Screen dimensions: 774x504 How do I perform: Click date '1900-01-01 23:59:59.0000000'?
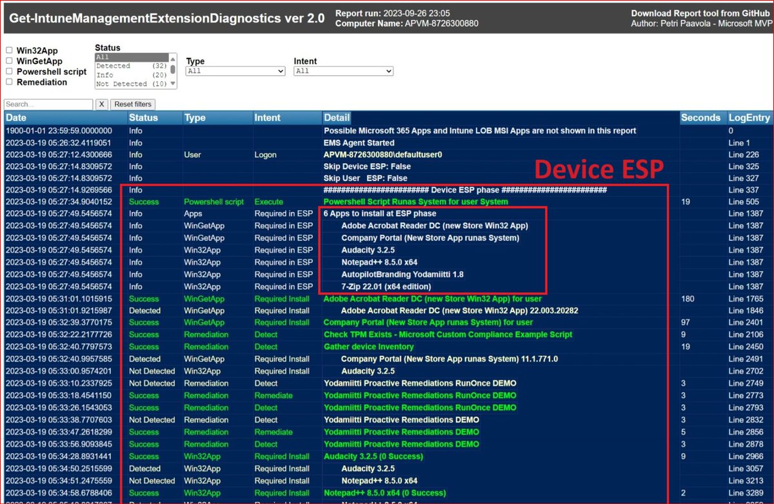coord(59,130)
